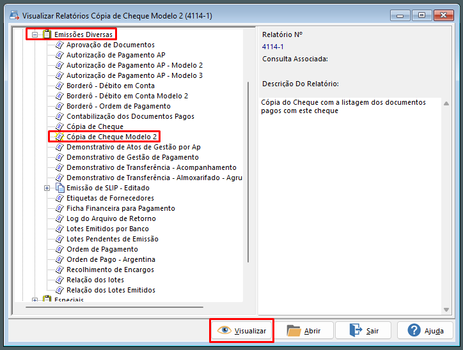
Task: Select Contabilização dos Documentos Pagos
Action: click(x=130, y=116)
